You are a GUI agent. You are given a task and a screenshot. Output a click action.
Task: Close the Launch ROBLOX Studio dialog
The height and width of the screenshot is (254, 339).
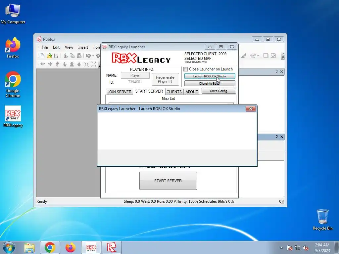tap(251, 108)
